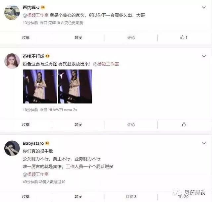The height and width of the screenshot is (202, 212).
Task: Click crown badge next to Babystaro
Action: tap(47, 143)
